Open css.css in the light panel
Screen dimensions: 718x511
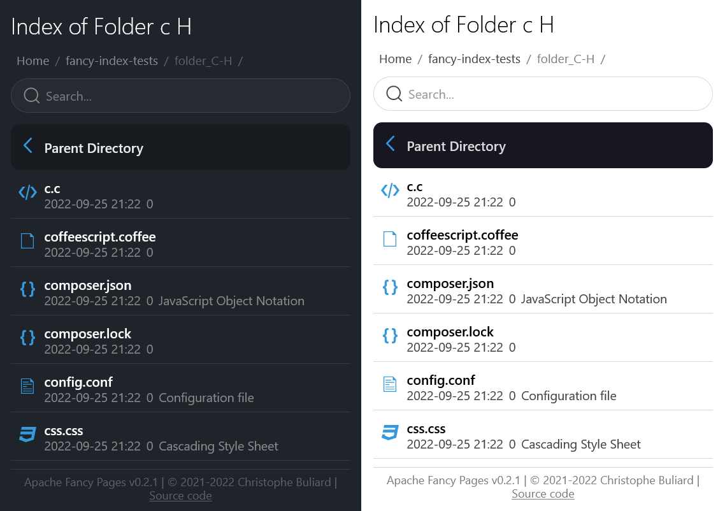pos(426,429)
